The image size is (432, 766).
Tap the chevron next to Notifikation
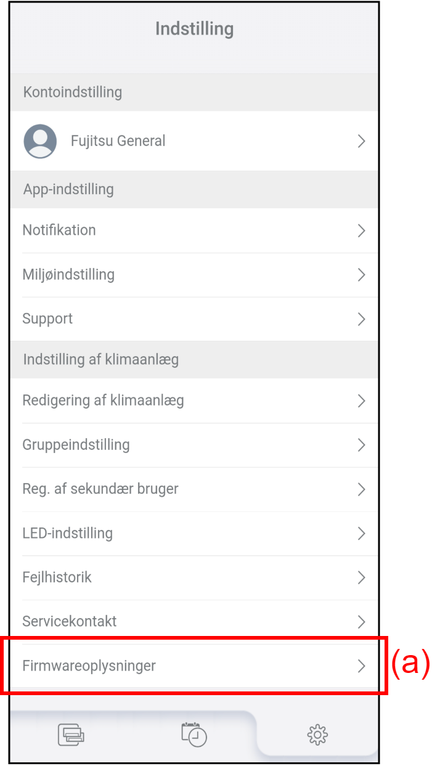pos(362,230)
